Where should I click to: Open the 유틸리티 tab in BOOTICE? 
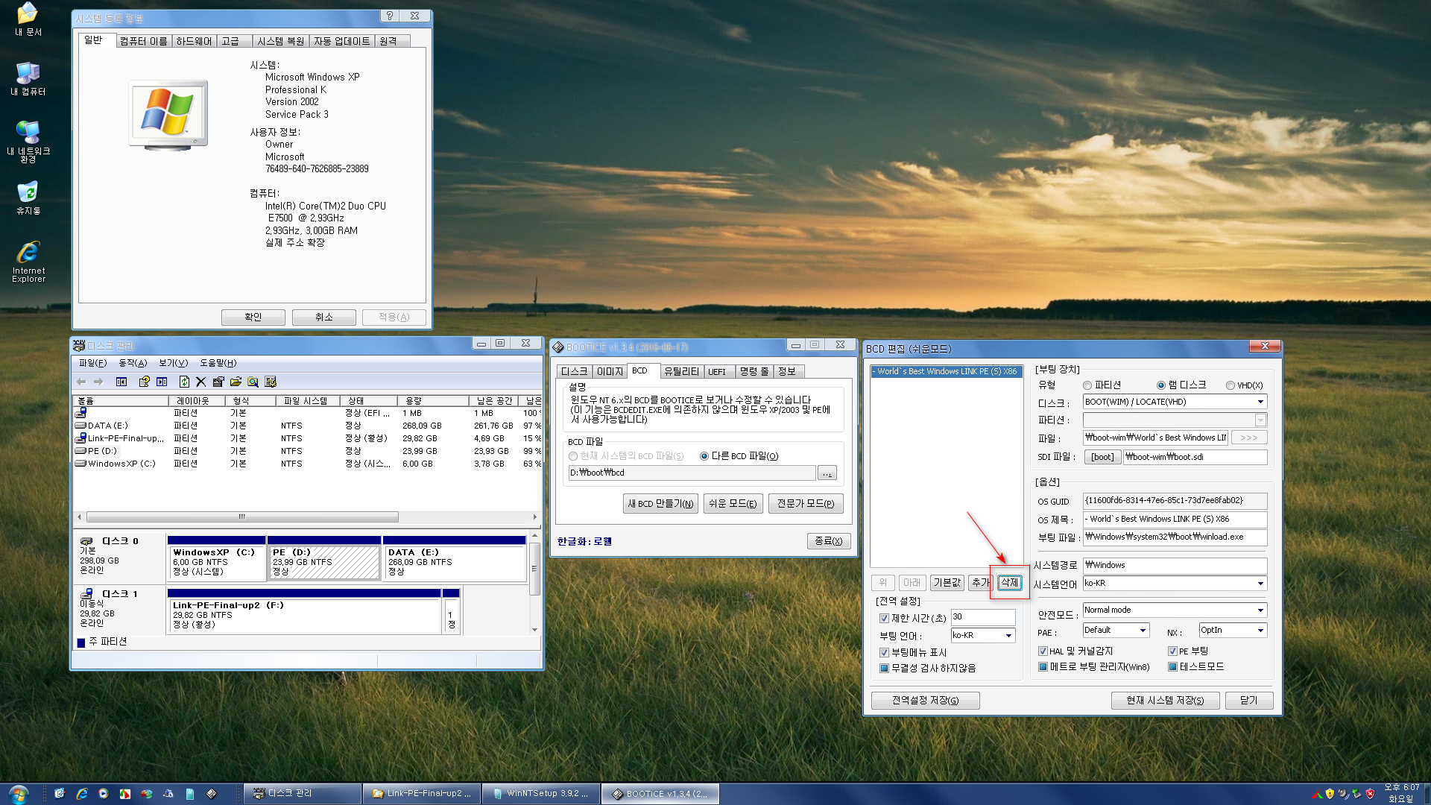(681, 371)
